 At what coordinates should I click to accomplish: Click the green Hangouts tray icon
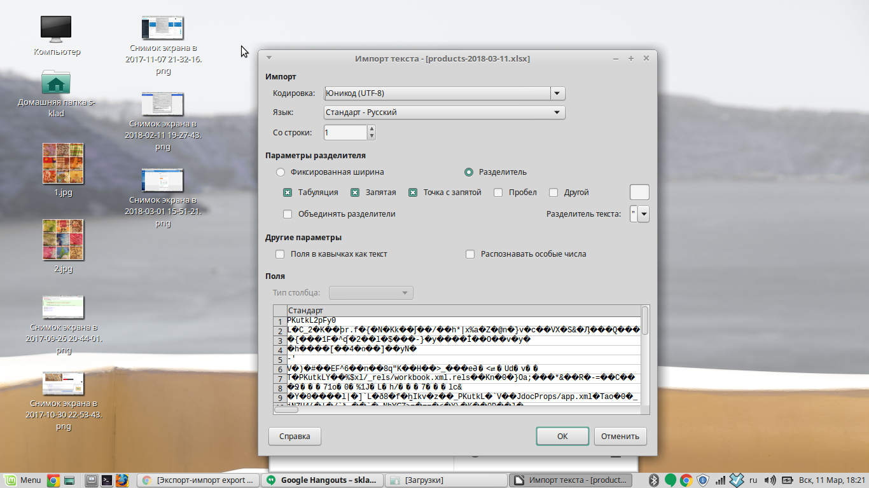click(670, 480)
